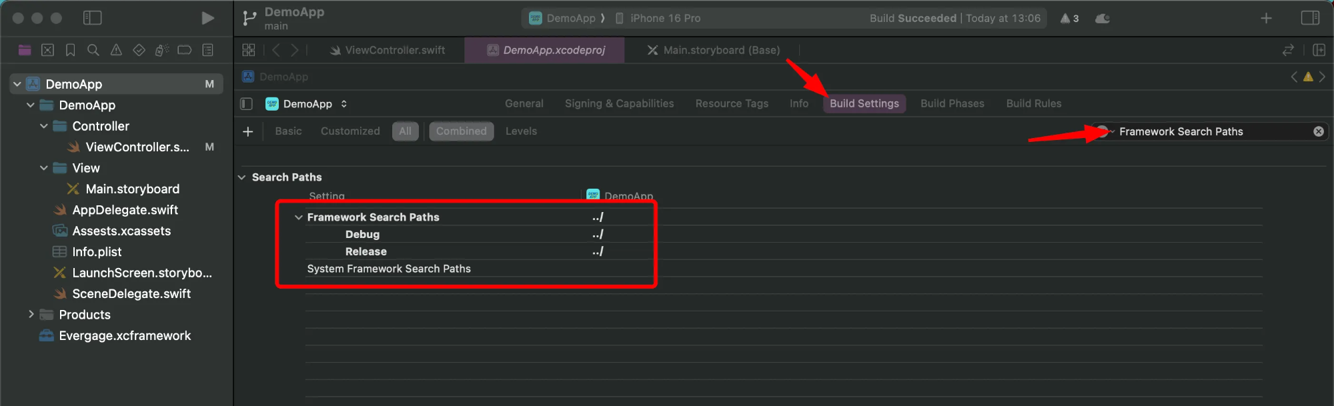
Task: Click the 3 warnings indicator in toolbar
Action: (x=1069, y=18)
